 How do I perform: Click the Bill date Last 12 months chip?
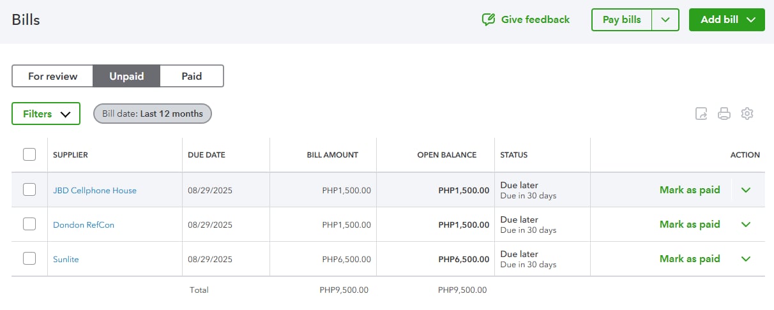click(153, 114)
